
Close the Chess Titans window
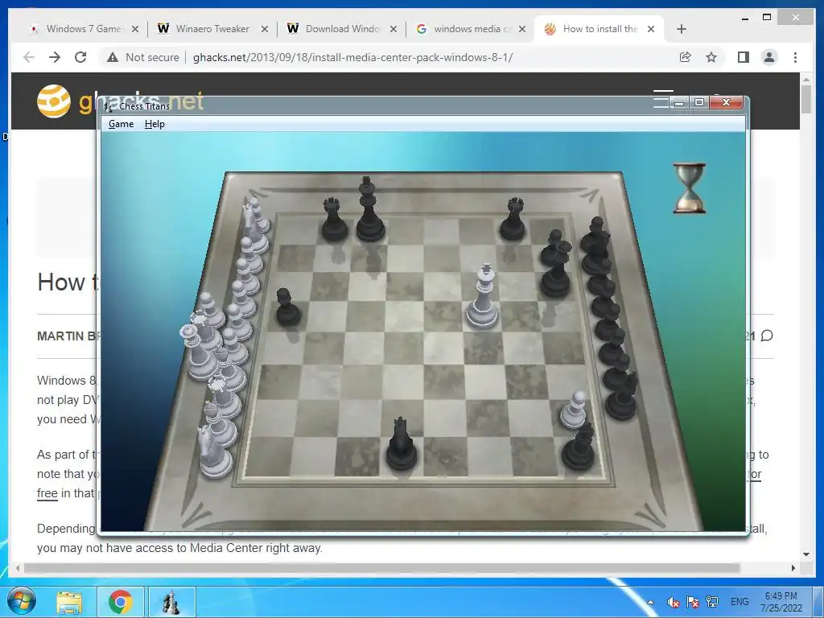(x=727, y=102)
